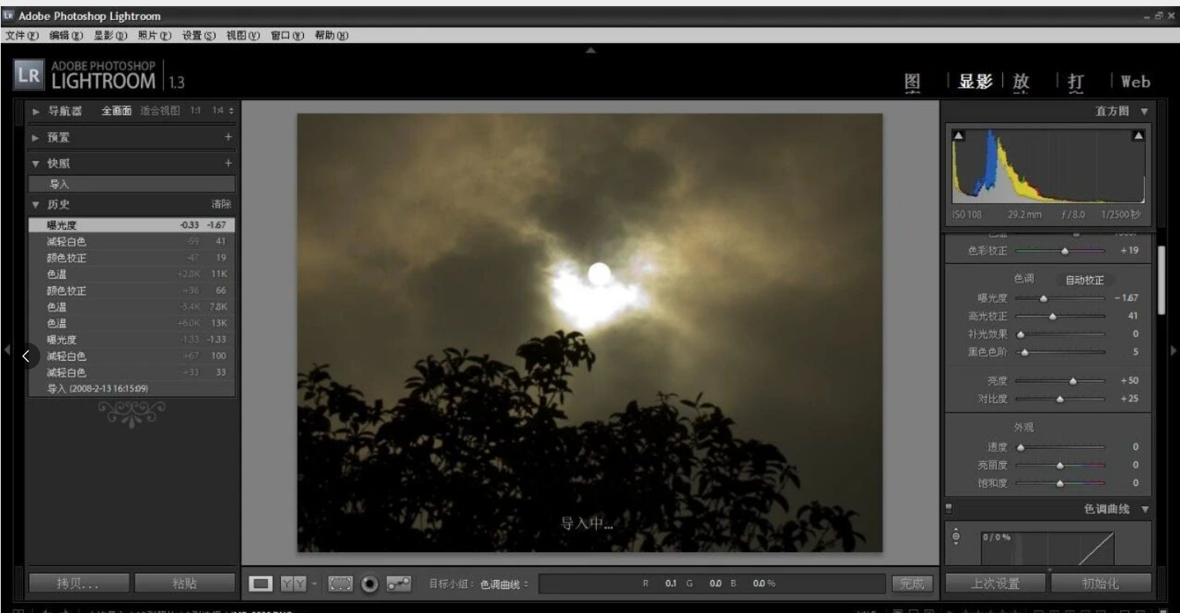Toggle shadow clipping indicator in histogram
This screenshot has width=1180, height=613.
[958, 135]
